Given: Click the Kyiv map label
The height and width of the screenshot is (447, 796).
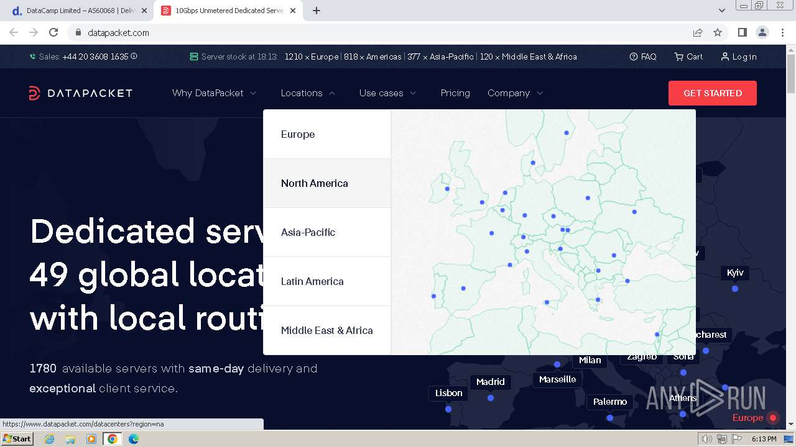Looking at the screenshot, I should pyautogui.click(x=735, y=273).
